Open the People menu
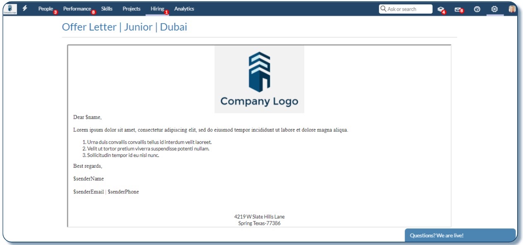 [x=45, y=8]
